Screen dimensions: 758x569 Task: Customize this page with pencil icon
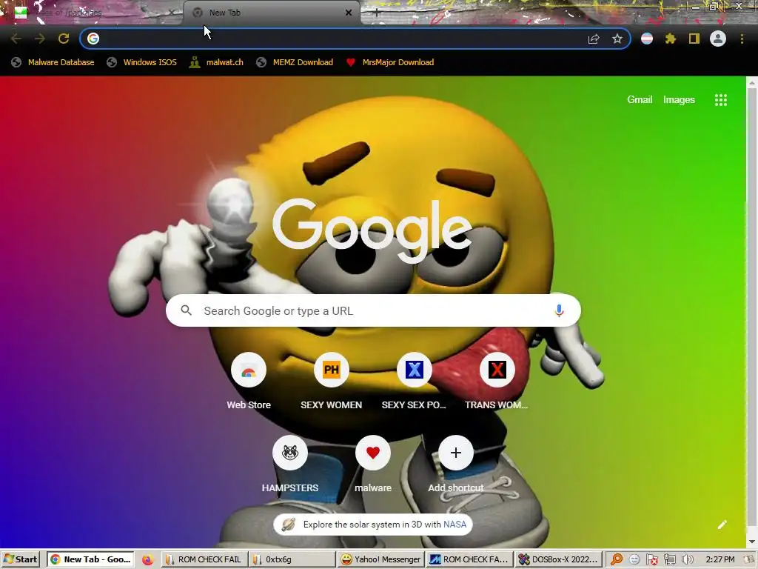coord(722,525)
